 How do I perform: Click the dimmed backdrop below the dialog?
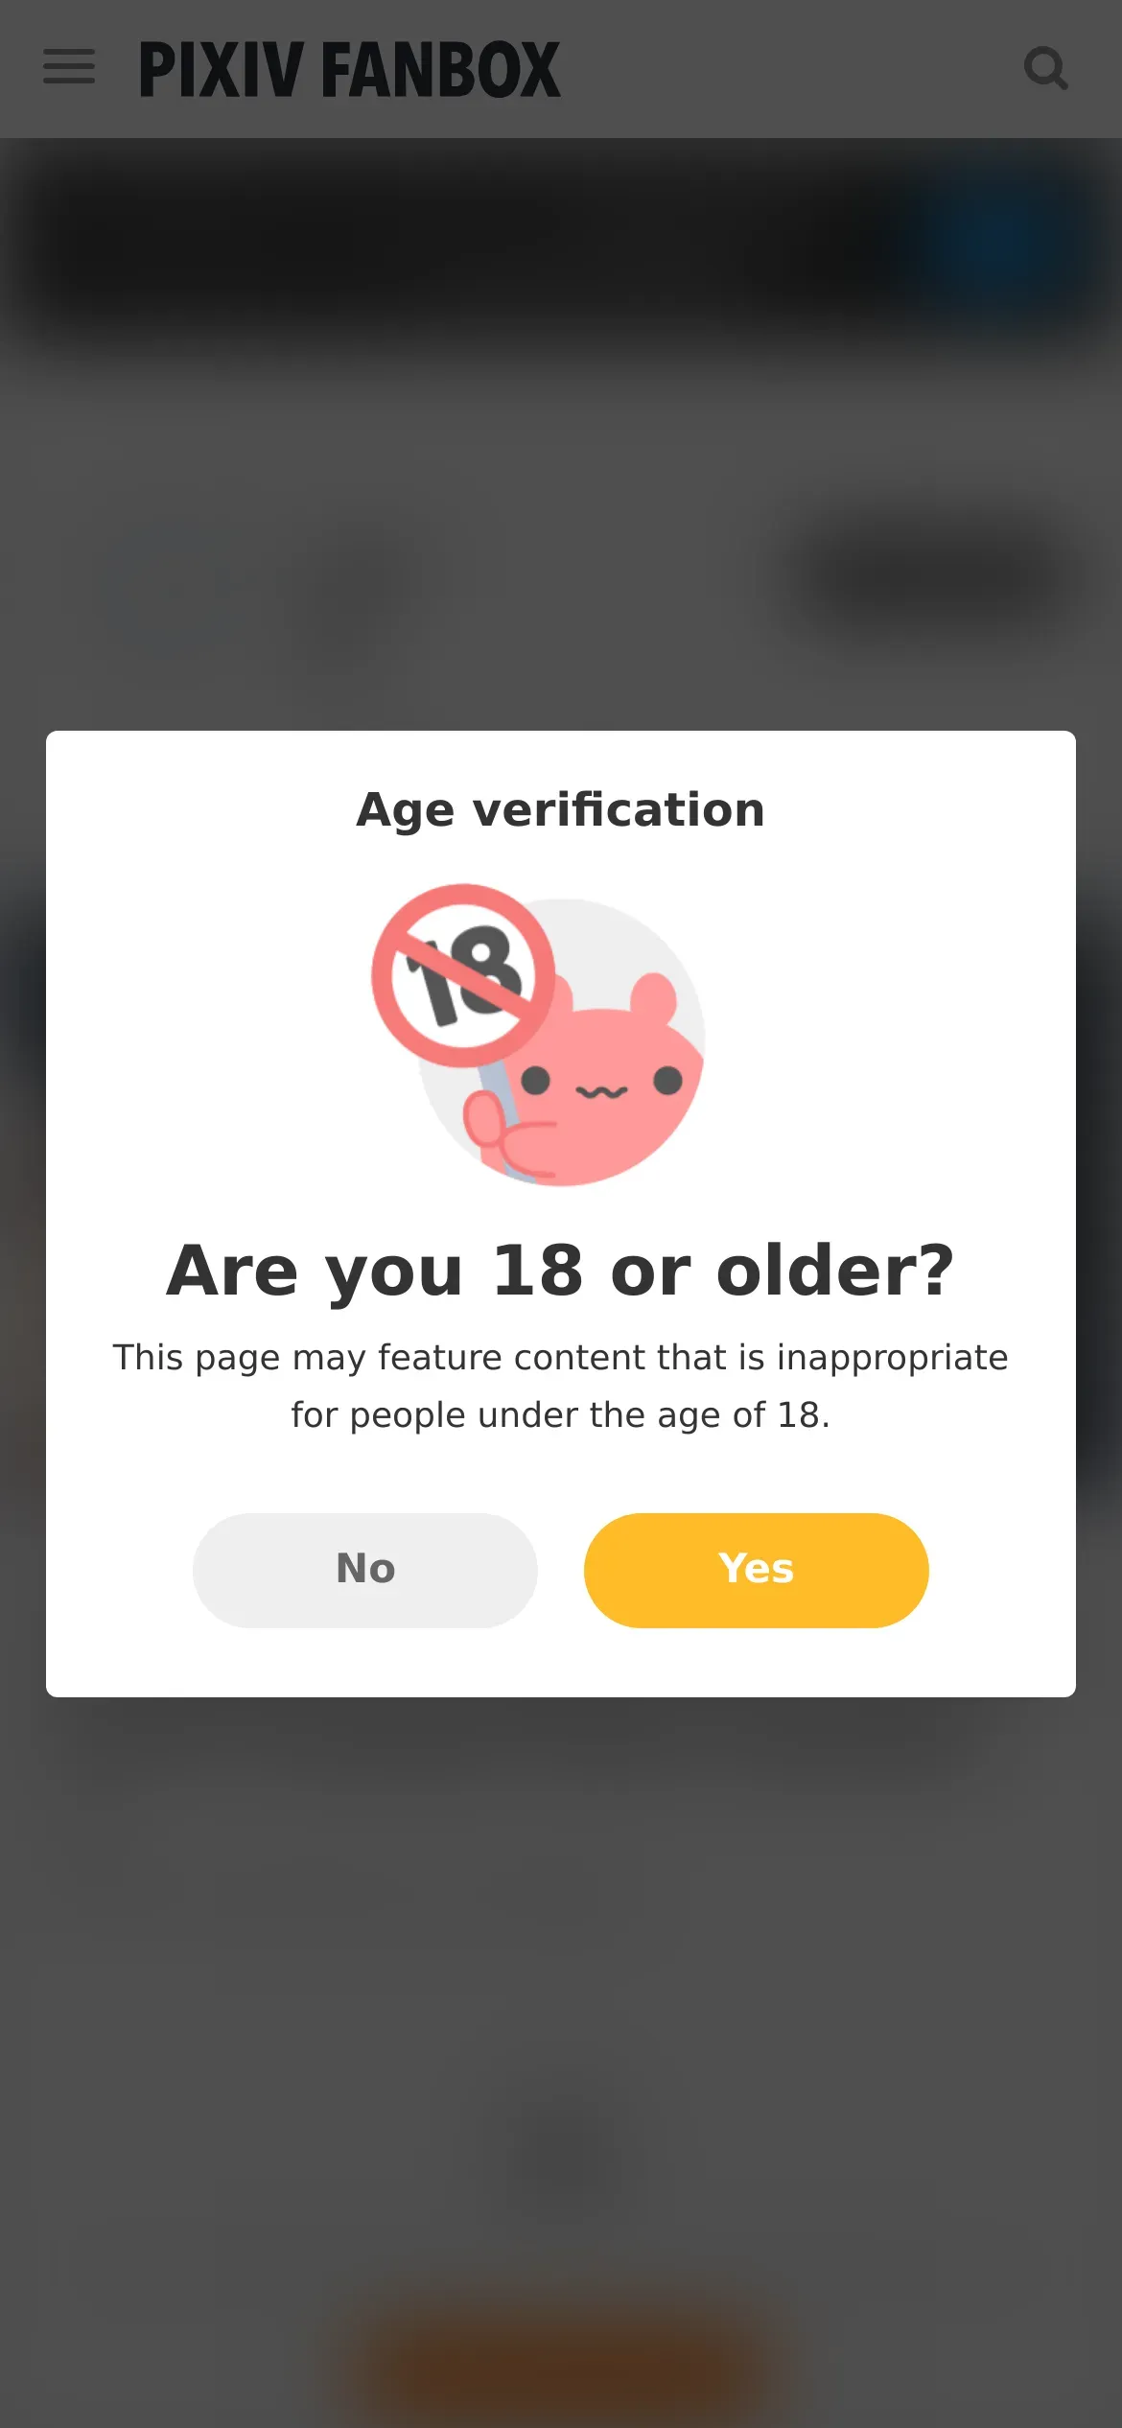(561, 1966)
